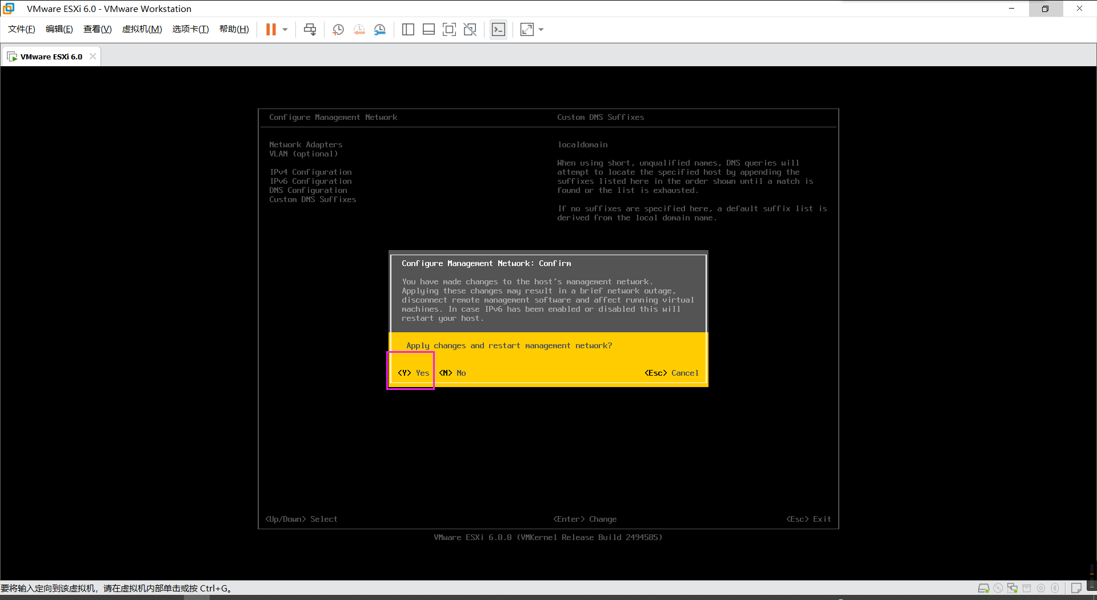This screenshot has height=600, width=1097.
Task: Click the VMware ESXi 6.0.0 build text
Action: click(548, 537)
